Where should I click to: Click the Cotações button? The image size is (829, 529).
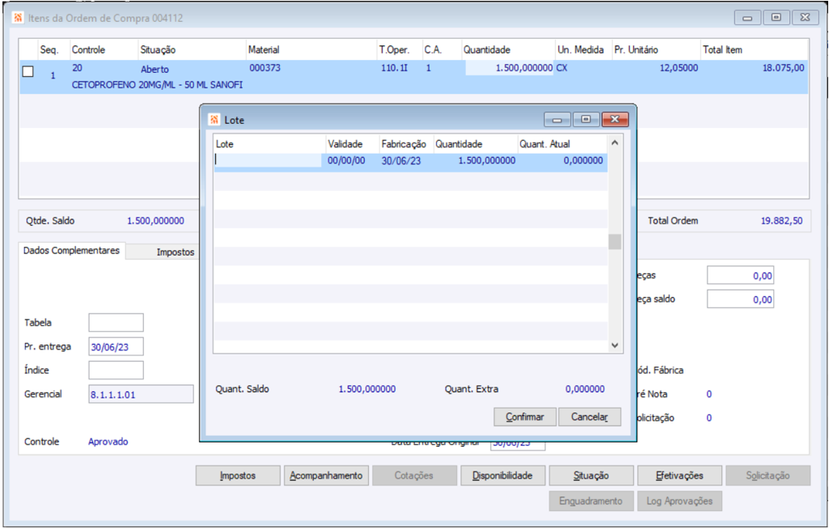click(414, 476)
